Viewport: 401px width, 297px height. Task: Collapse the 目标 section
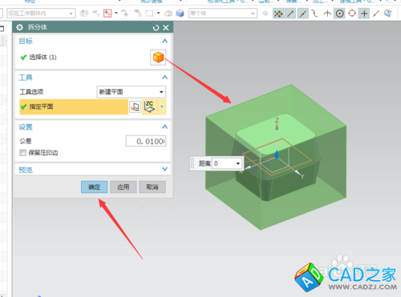click(164, 41)
